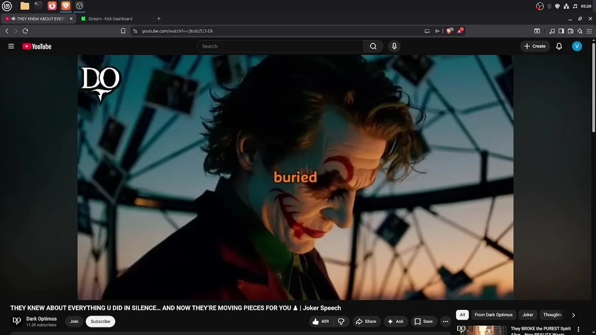Click the Ask button
The width and height of the screenshot is (596, 335).
(395, 322)
